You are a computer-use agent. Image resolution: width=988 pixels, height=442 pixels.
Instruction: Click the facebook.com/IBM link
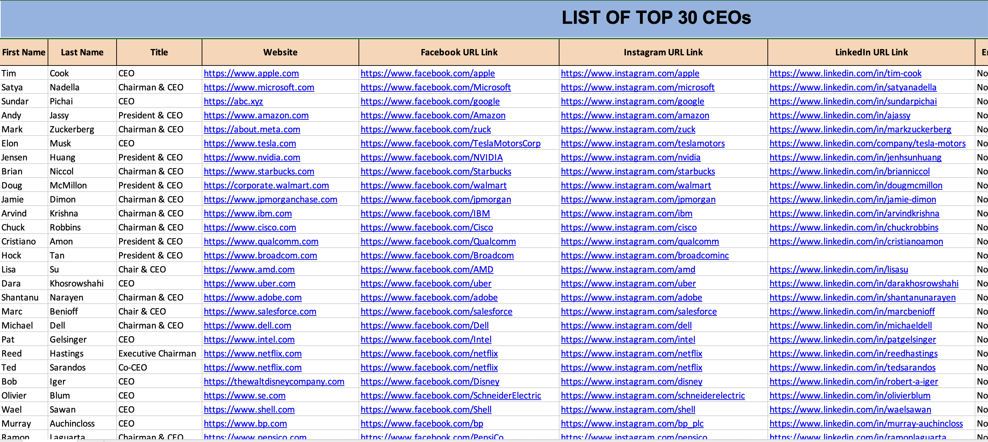[x=425, y=213]
